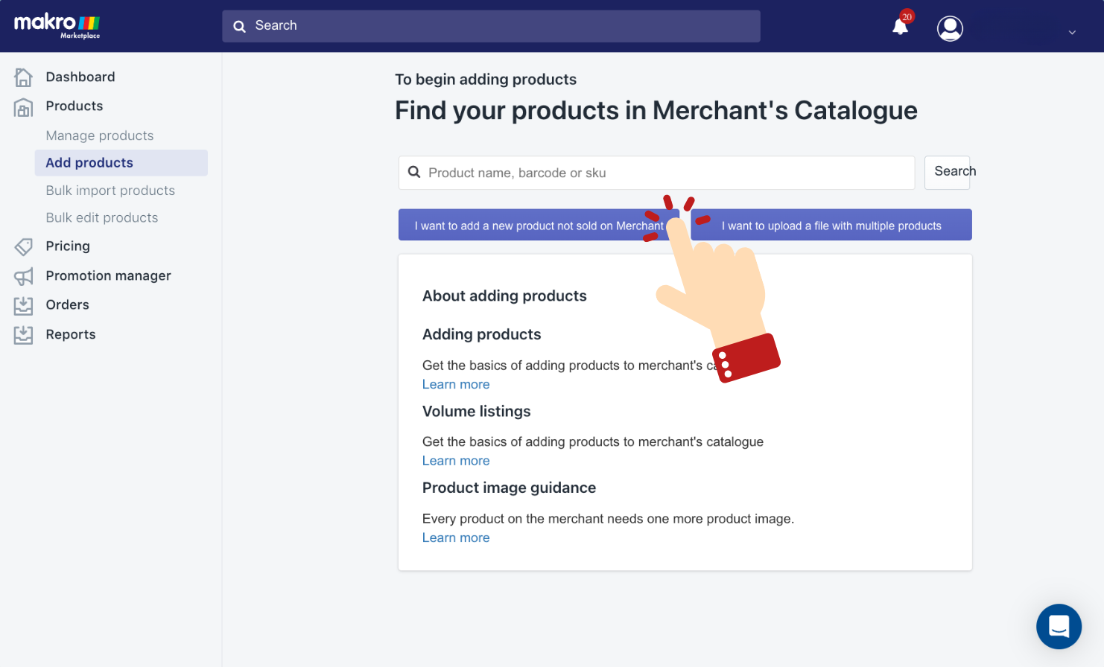Open the notifications bell icon
Screen dimensions: 1104x670
(901, 27)
